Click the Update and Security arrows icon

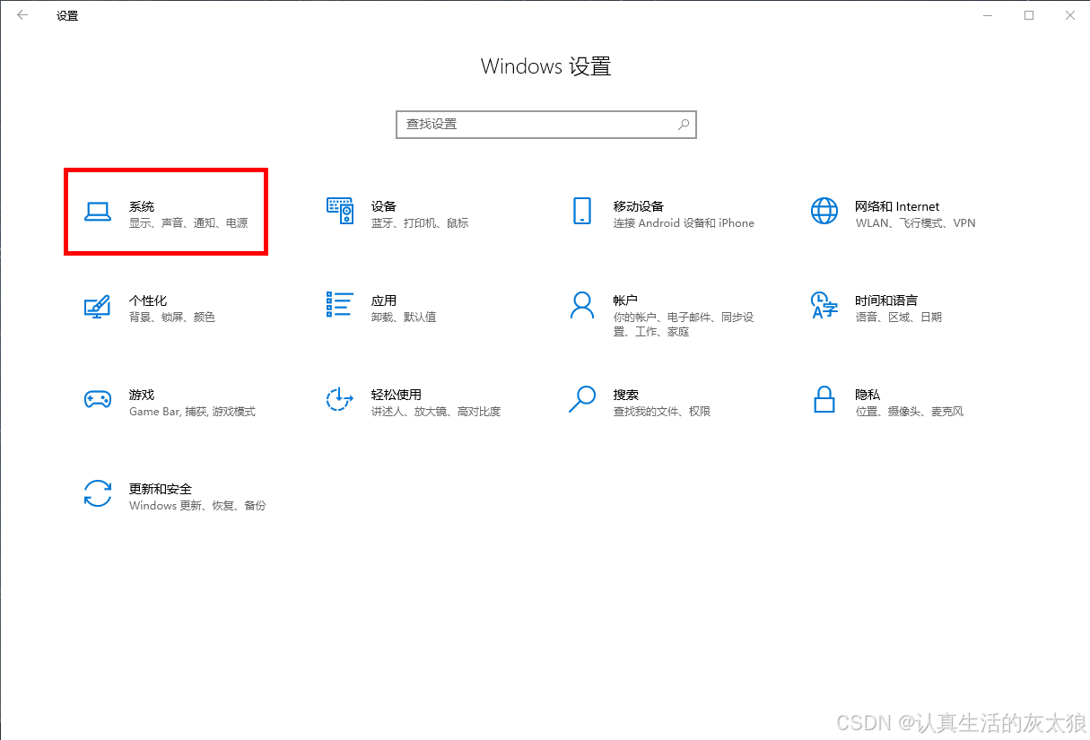point(97,493)
